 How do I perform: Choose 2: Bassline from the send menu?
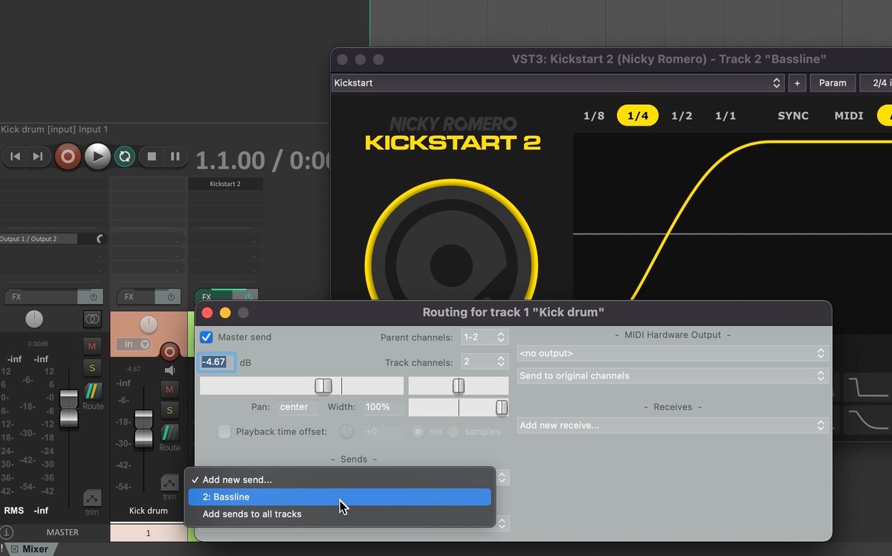pos(340,497)
